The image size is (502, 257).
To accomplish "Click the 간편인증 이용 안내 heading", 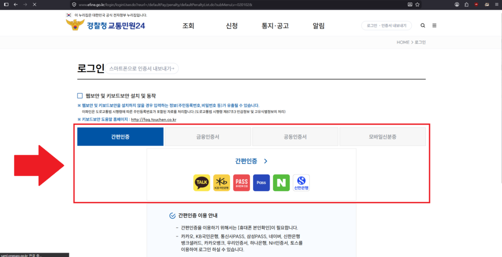I will [198, 216].
